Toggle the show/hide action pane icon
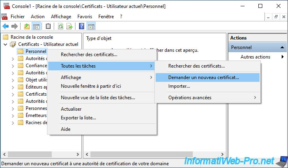Image resolution: width=288 pixels, height=168 pixels. 91,26
